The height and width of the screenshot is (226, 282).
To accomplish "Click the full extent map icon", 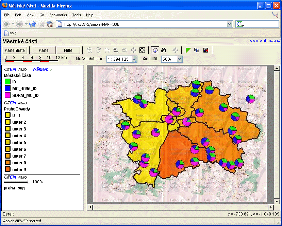I will [142, 50].
